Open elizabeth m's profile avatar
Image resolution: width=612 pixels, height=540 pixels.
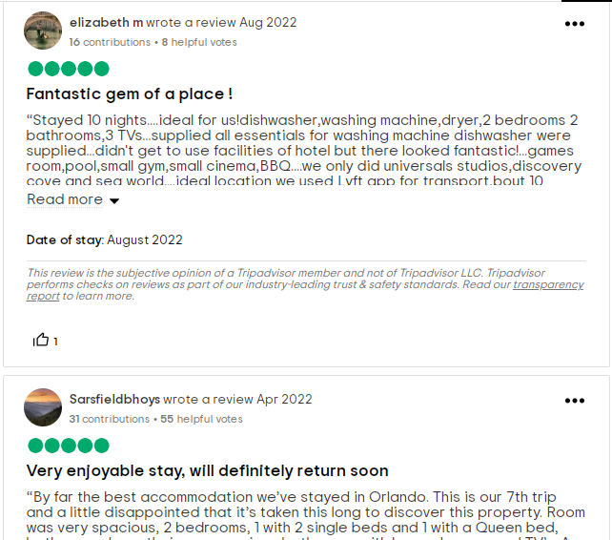[x=43, y=31]
